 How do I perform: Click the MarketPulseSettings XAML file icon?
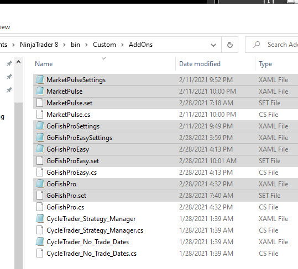[40, 79]
